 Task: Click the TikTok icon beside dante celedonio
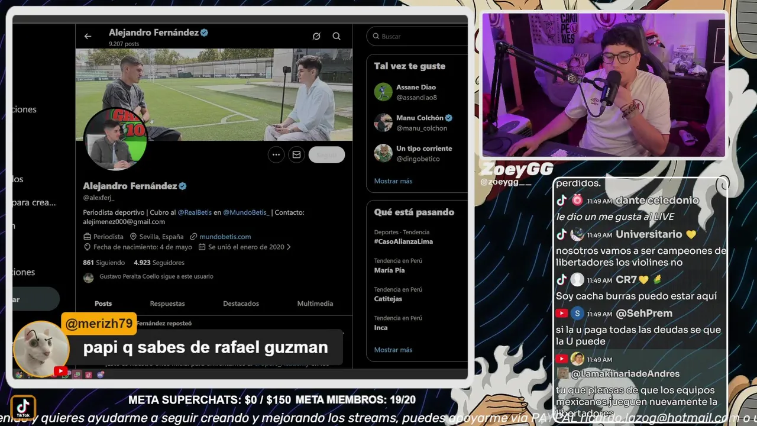562,201
